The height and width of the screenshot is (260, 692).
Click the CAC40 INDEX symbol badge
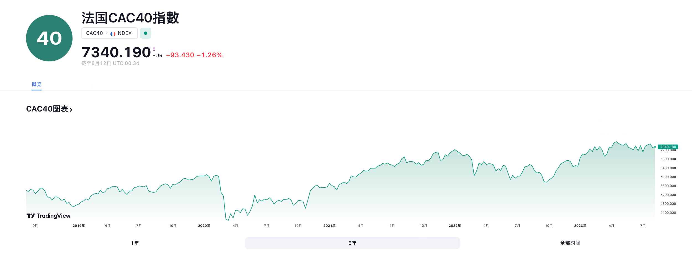109,33
